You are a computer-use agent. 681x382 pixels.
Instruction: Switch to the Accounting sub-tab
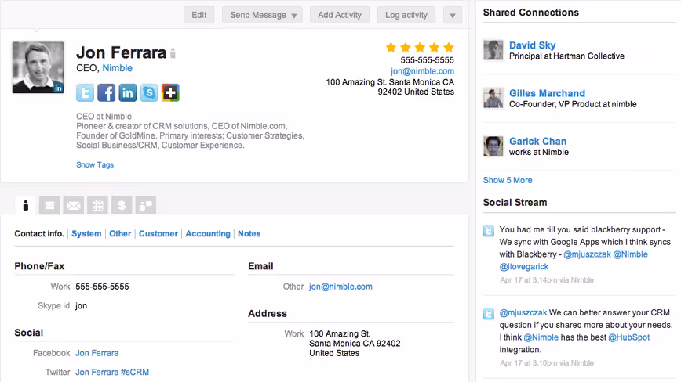tap(208, 233)
